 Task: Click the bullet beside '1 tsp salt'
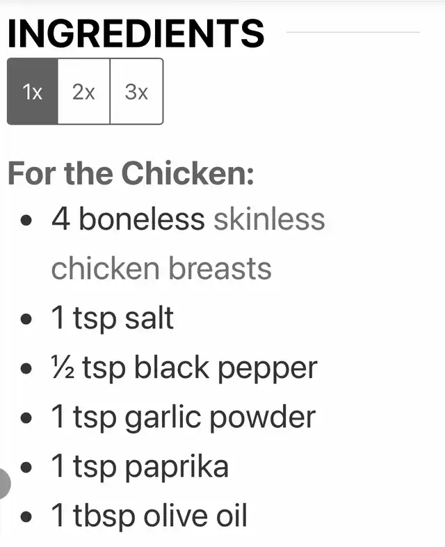pos(26,319)
